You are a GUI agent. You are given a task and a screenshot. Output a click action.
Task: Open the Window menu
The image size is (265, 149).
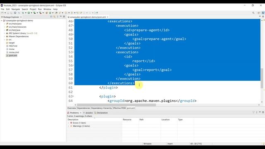point(47,9)
